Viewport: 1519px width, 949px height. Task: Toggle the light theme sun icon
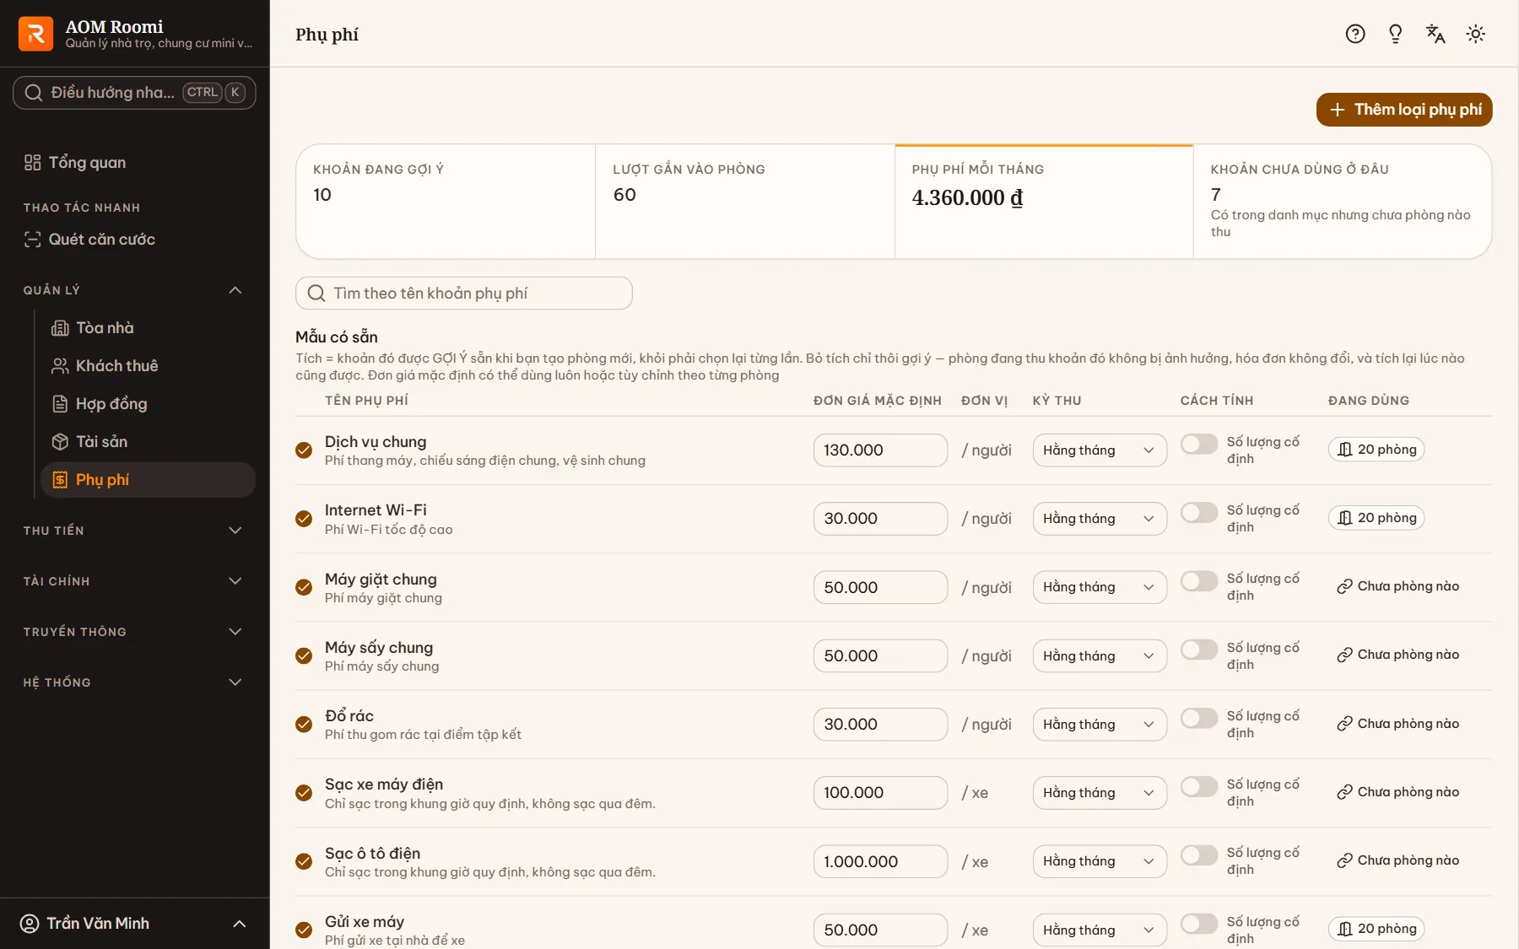pyautogui.click(x=1476, y=34)
